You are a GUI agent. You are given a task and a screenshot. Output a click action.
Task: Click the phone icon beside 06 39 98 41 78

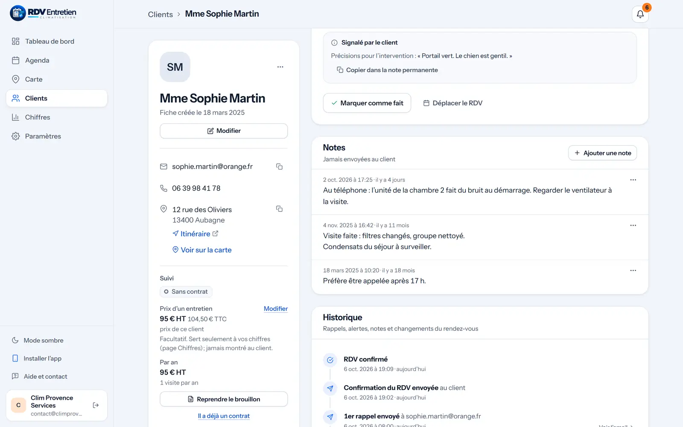click(163, 188)
